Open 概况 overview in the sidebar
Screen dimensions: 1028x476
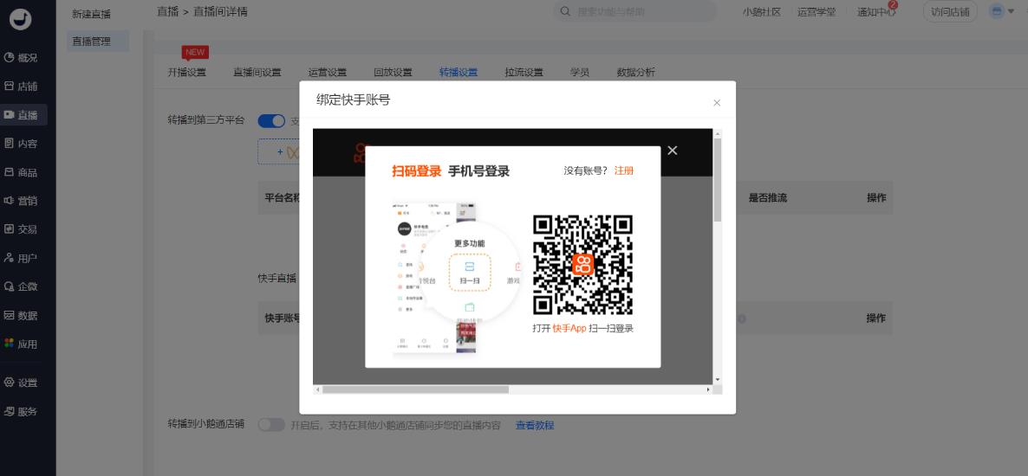pos(21,58)
